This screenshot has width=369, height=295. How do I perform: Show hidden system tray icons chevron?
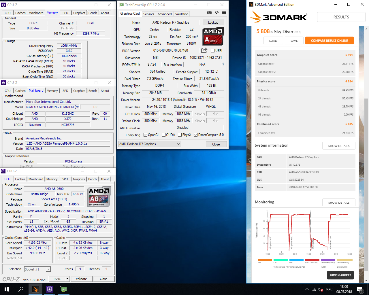(307, 289)
